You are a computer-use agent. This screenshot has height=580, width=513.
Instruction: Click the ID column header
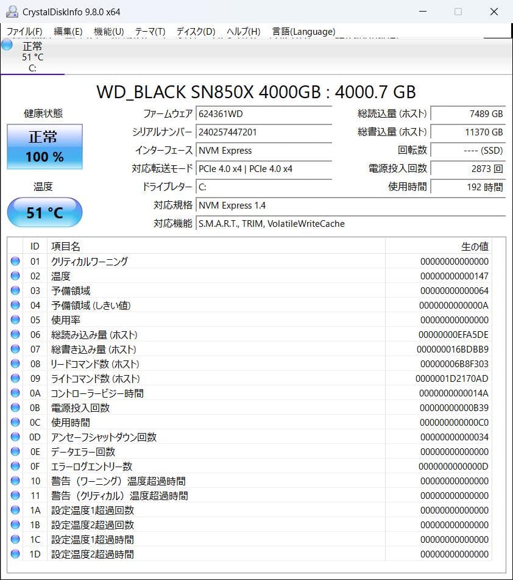pos(35,246)
